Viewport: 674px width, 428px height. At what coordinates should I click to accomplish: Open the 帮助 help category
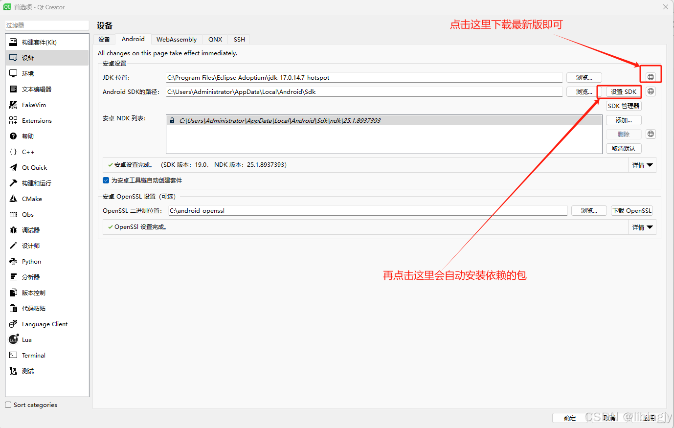(x=47, y=136)
